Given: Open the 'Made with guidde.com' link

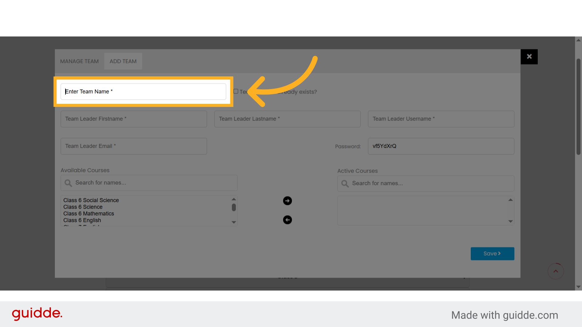Looking at the screenshot, I should click(505, 315).
